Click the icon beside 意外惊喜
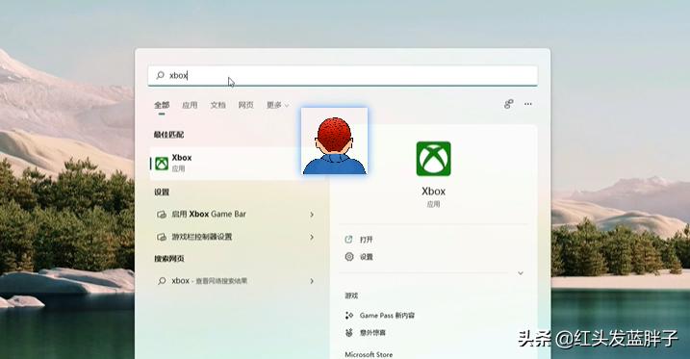Image resolution: width=690 pixels, height=359 pixels. click(x=349, y=333)
